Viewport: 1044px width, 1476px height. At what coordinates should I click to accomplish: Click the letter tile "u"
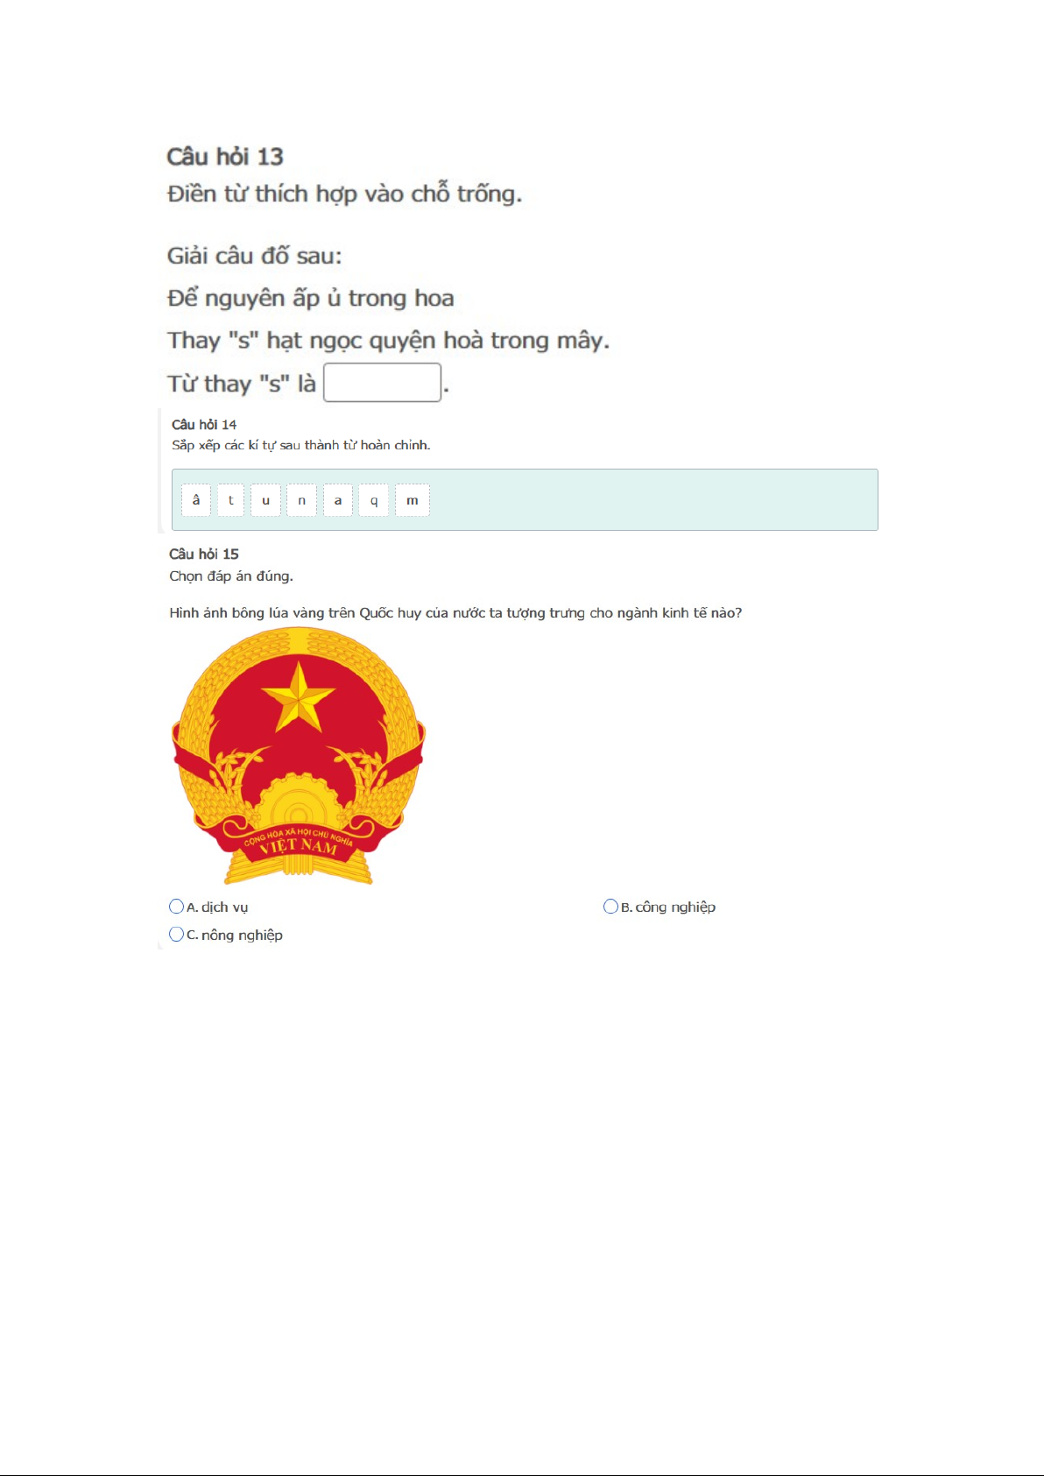point(266,500)
